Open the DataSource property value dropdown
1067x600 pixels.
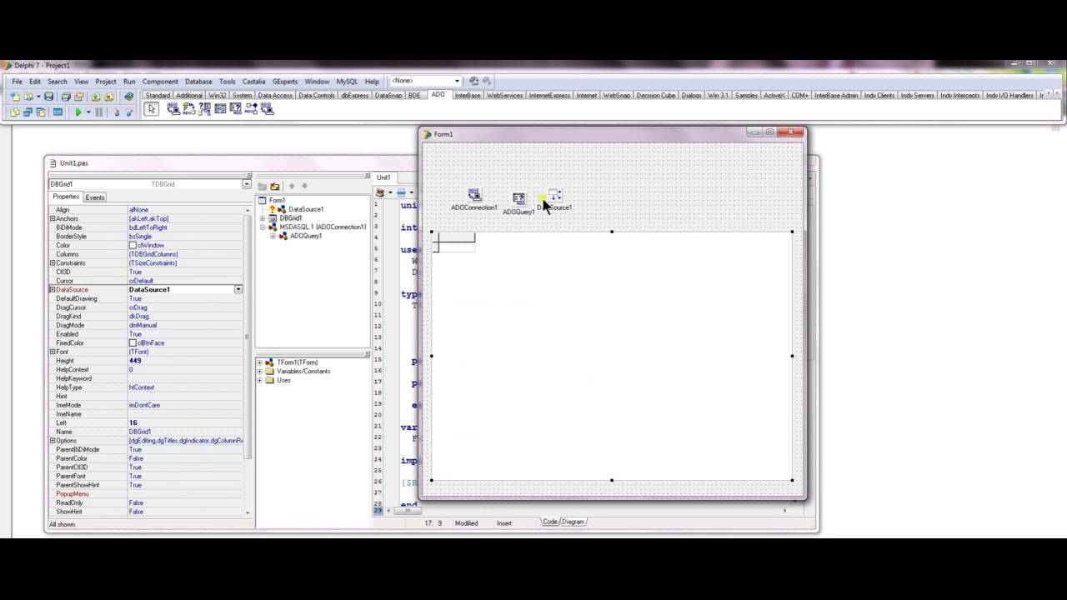(x=238, y=289)
